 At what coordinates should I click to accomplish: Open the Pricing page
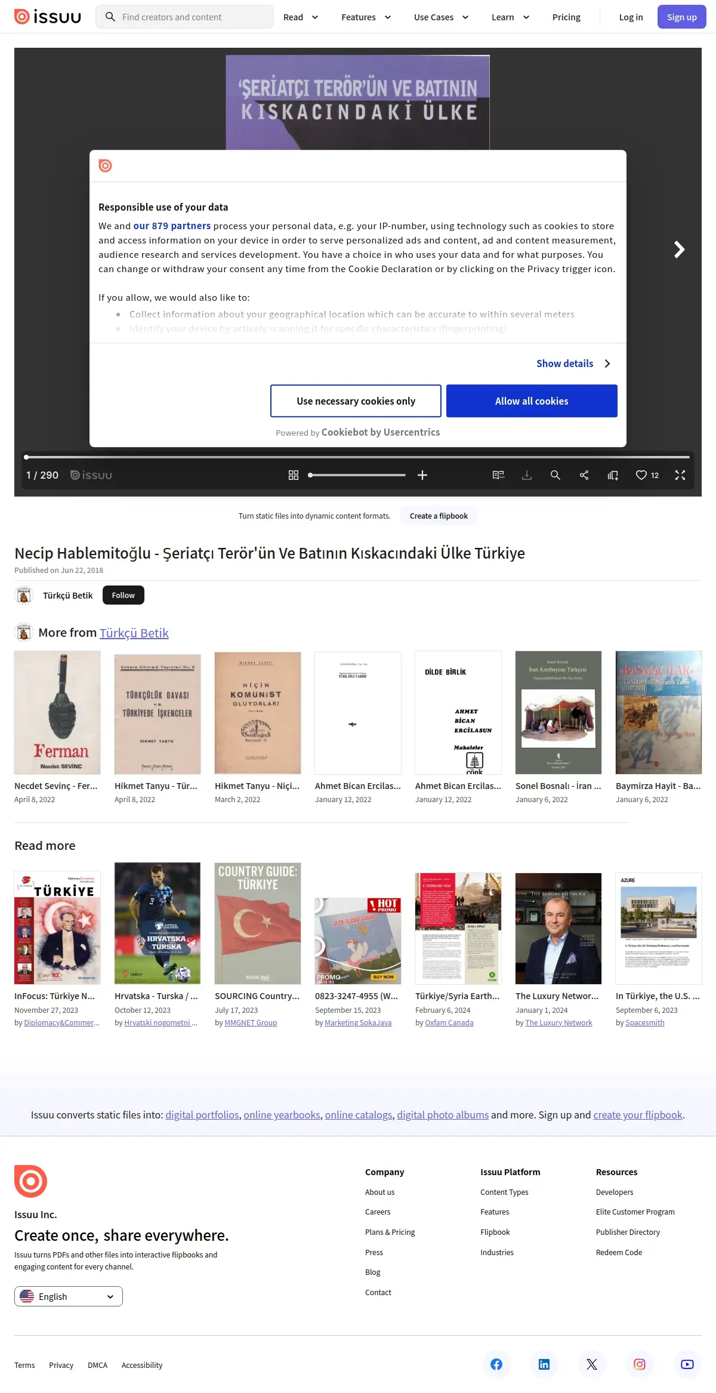click(566, 17)
